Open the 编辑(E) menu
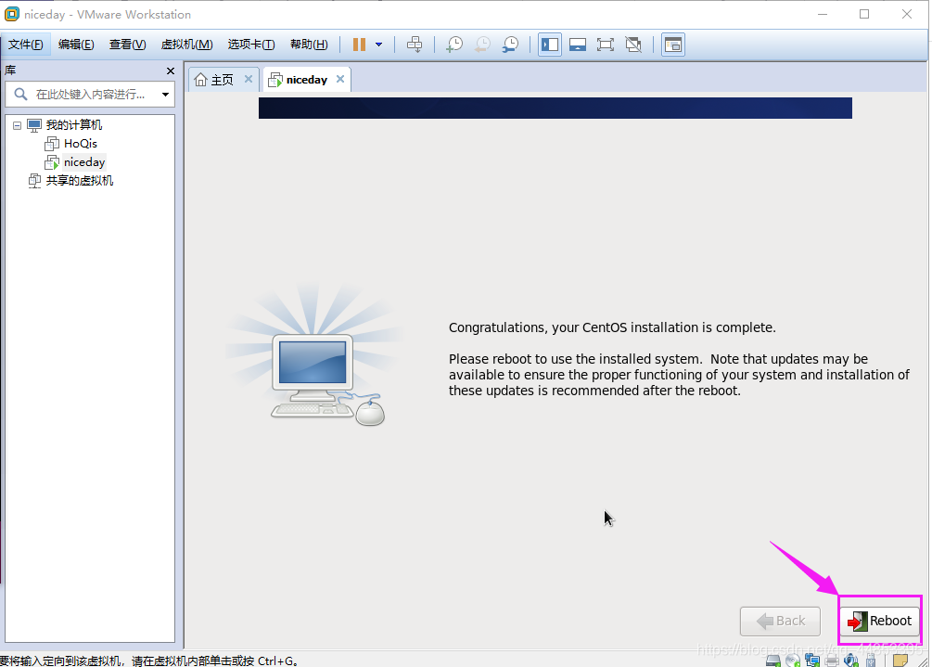 (x=76, y=45)
